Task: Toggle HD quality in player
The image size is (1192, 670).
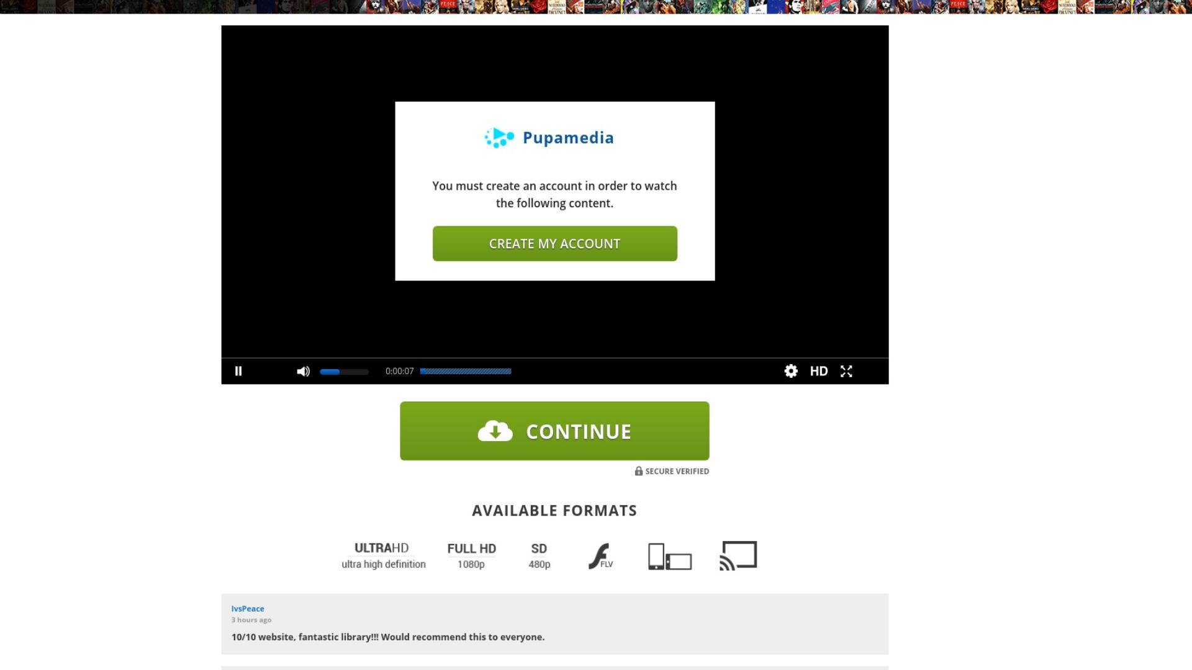Action: (819, 371)
